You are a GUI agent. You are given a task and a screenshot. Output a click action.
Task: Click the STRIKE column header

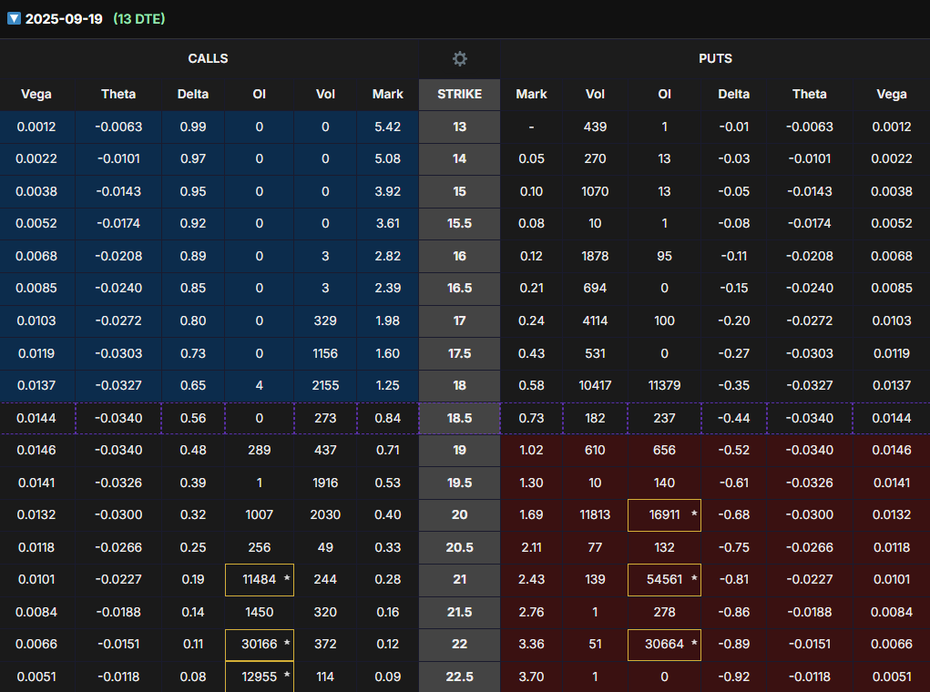[x=459, y=94]
